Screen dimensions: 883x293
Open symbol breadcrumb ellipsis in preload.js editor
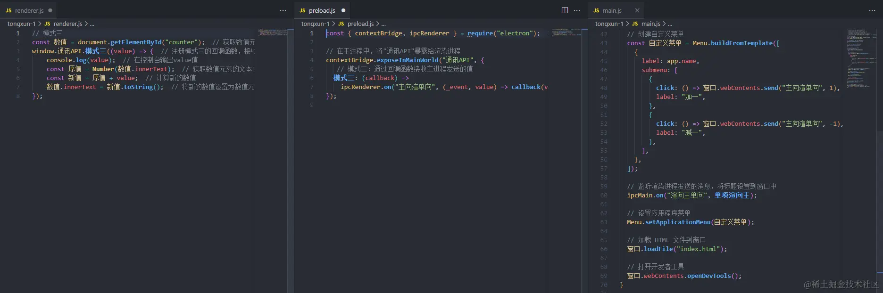[x=383, y=24]
